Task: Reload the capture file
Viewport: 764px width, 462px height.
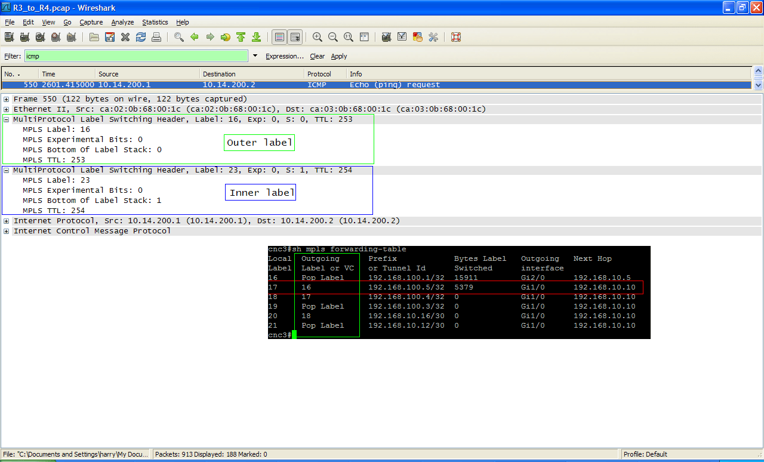Action: click(x=141, y=37)
